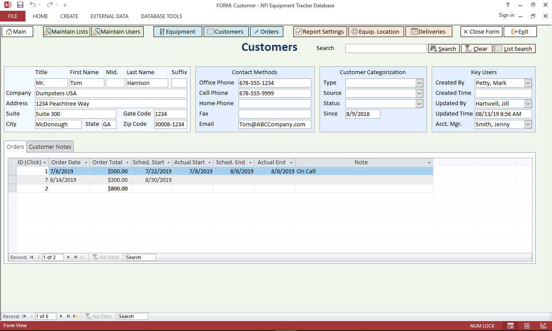Click the $300.00 order total cell
Image resolution: width=552 pixels, height=331 pixels.
pyautogui.click(x=110, y=180)
